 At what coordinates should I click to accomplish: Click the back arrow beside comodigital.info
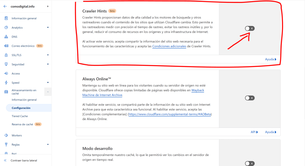click(5, 7)
